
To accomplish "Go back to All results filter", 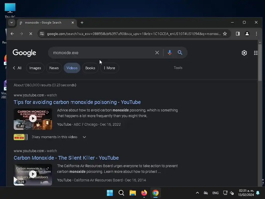I will (17, 68).
